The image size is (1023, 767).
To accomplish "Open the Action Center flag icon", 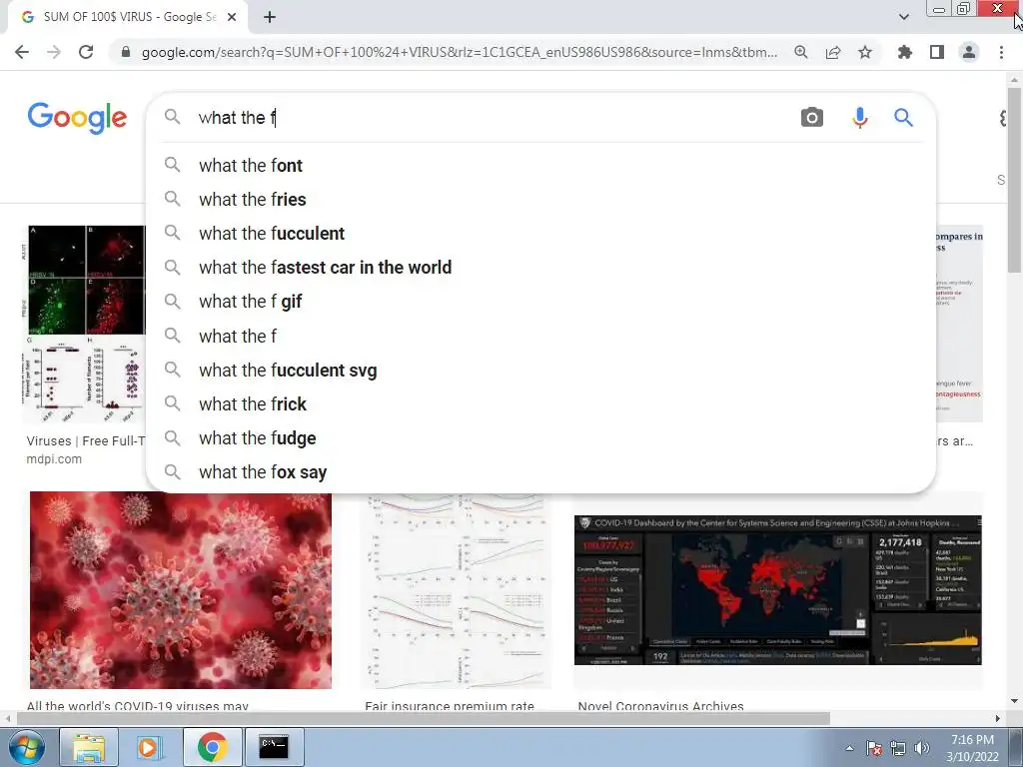I will [x=874, y=748].
